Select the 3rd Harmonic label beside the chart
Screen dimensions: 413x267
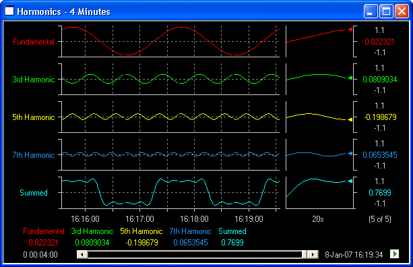click(34, 80)
